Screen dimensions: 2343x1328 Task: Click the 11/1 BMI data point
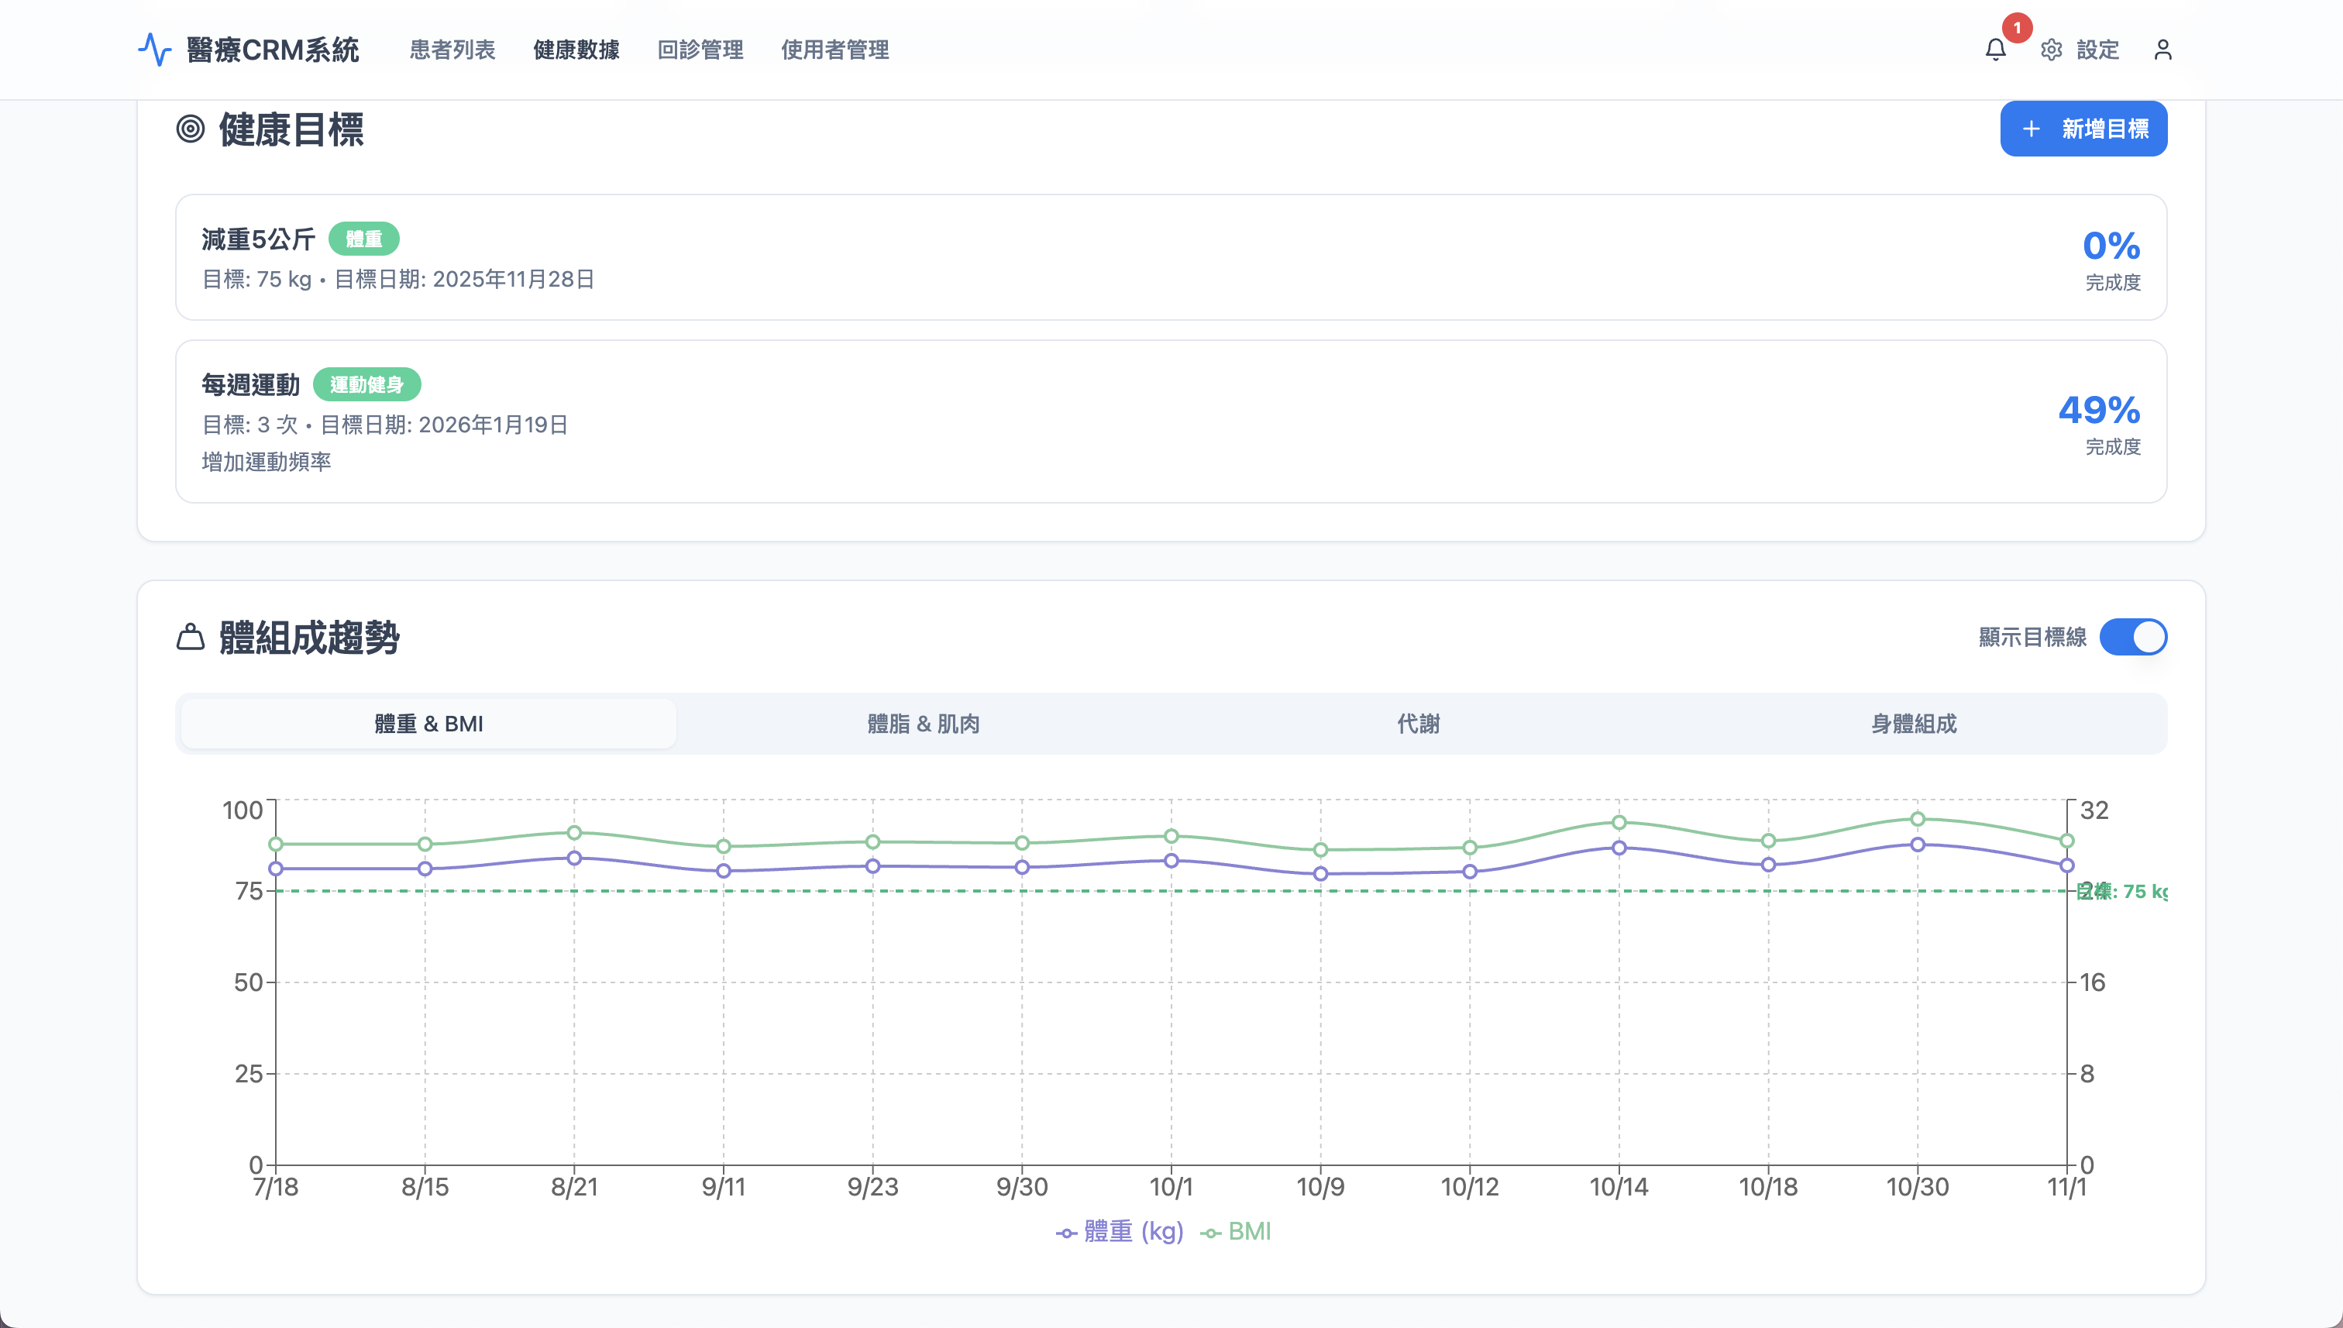click(x=2066, y=841)
